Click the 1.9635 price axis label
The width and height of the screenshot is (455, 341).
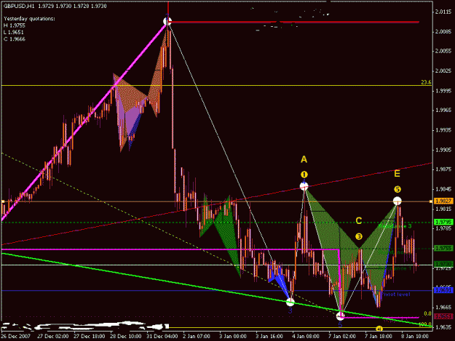coord(443,327)
